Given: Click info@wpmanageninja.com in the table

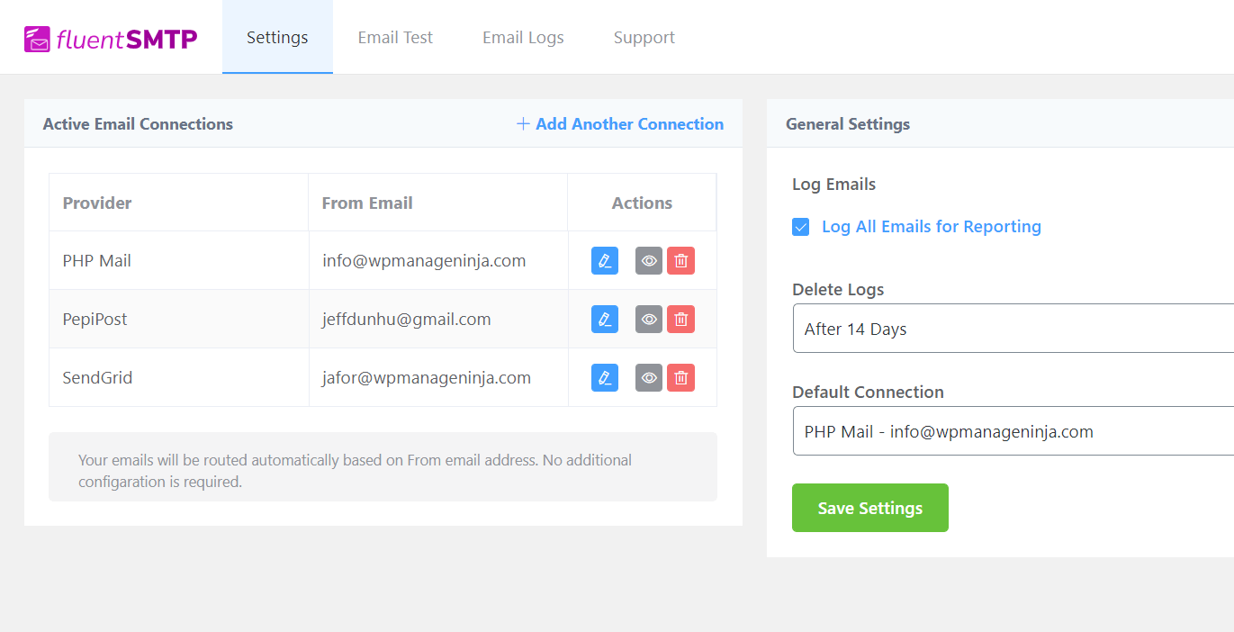Looking at the screenshot, I should coord(424,261).
